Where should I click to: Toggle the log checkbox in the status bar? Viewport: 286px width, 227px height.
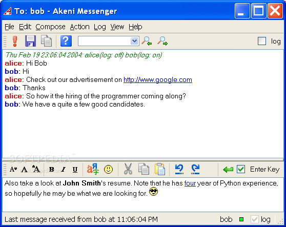[x=255, y=219]
